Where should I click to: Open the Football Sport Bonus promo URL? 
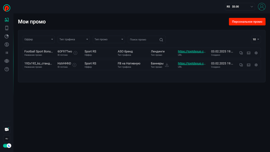pyautogui.click(x=192, y=51)
